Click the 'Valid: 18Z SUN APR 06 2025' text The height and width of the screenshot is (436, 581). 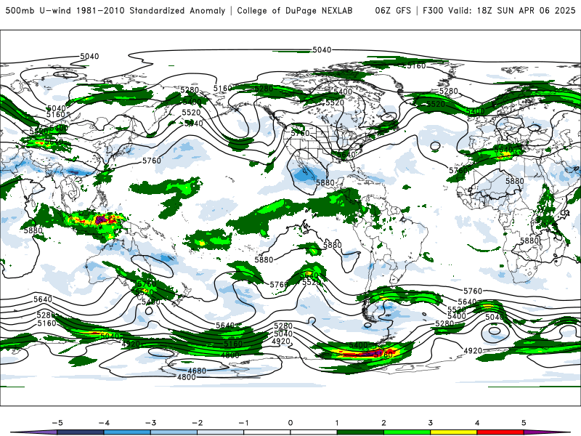click(x=512, y=10)
